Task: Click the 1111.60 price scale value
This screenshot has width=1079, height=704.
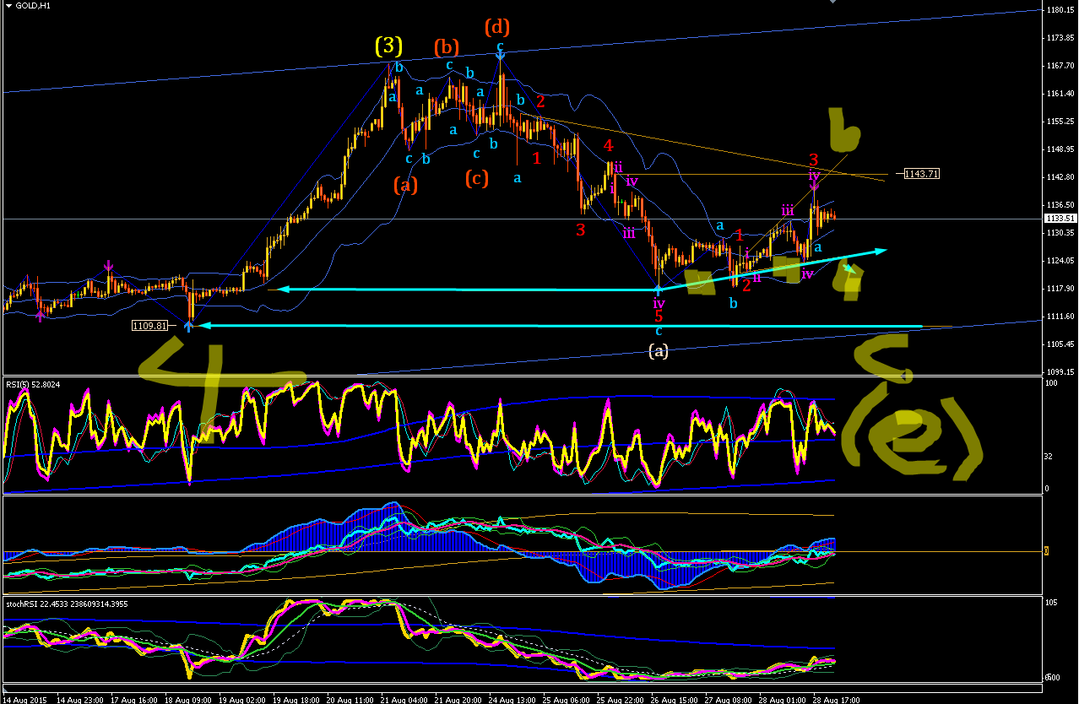Action: click(x=1059, y=316)
